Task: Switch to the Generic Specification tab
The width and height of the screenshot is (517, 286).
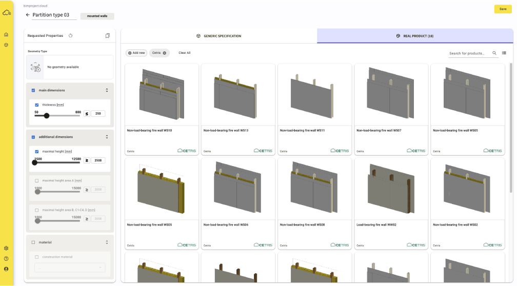Action: (x=219, y=36)
